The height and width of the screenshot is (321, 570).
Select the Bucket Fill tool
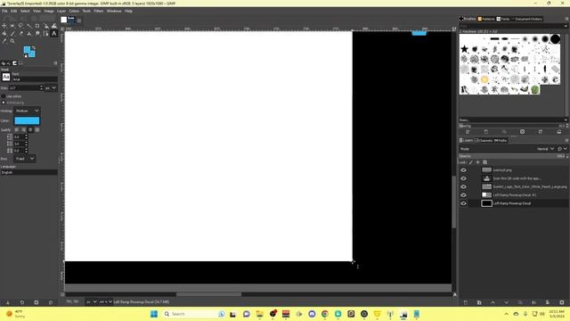[4, 34]
